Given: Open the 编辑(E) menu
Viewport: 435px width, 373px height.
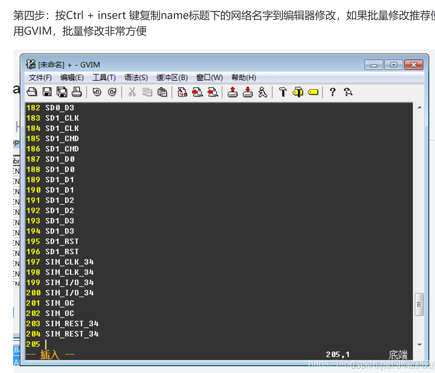Looking at the screenshot, I should pyautogui.click(x=72, y=77).
